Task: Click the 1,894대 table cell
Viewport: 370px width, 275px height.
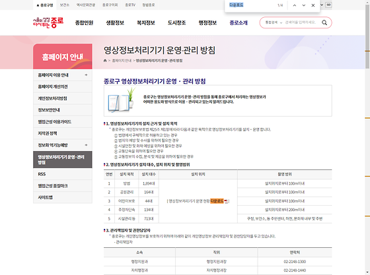Action: (149, 183)
